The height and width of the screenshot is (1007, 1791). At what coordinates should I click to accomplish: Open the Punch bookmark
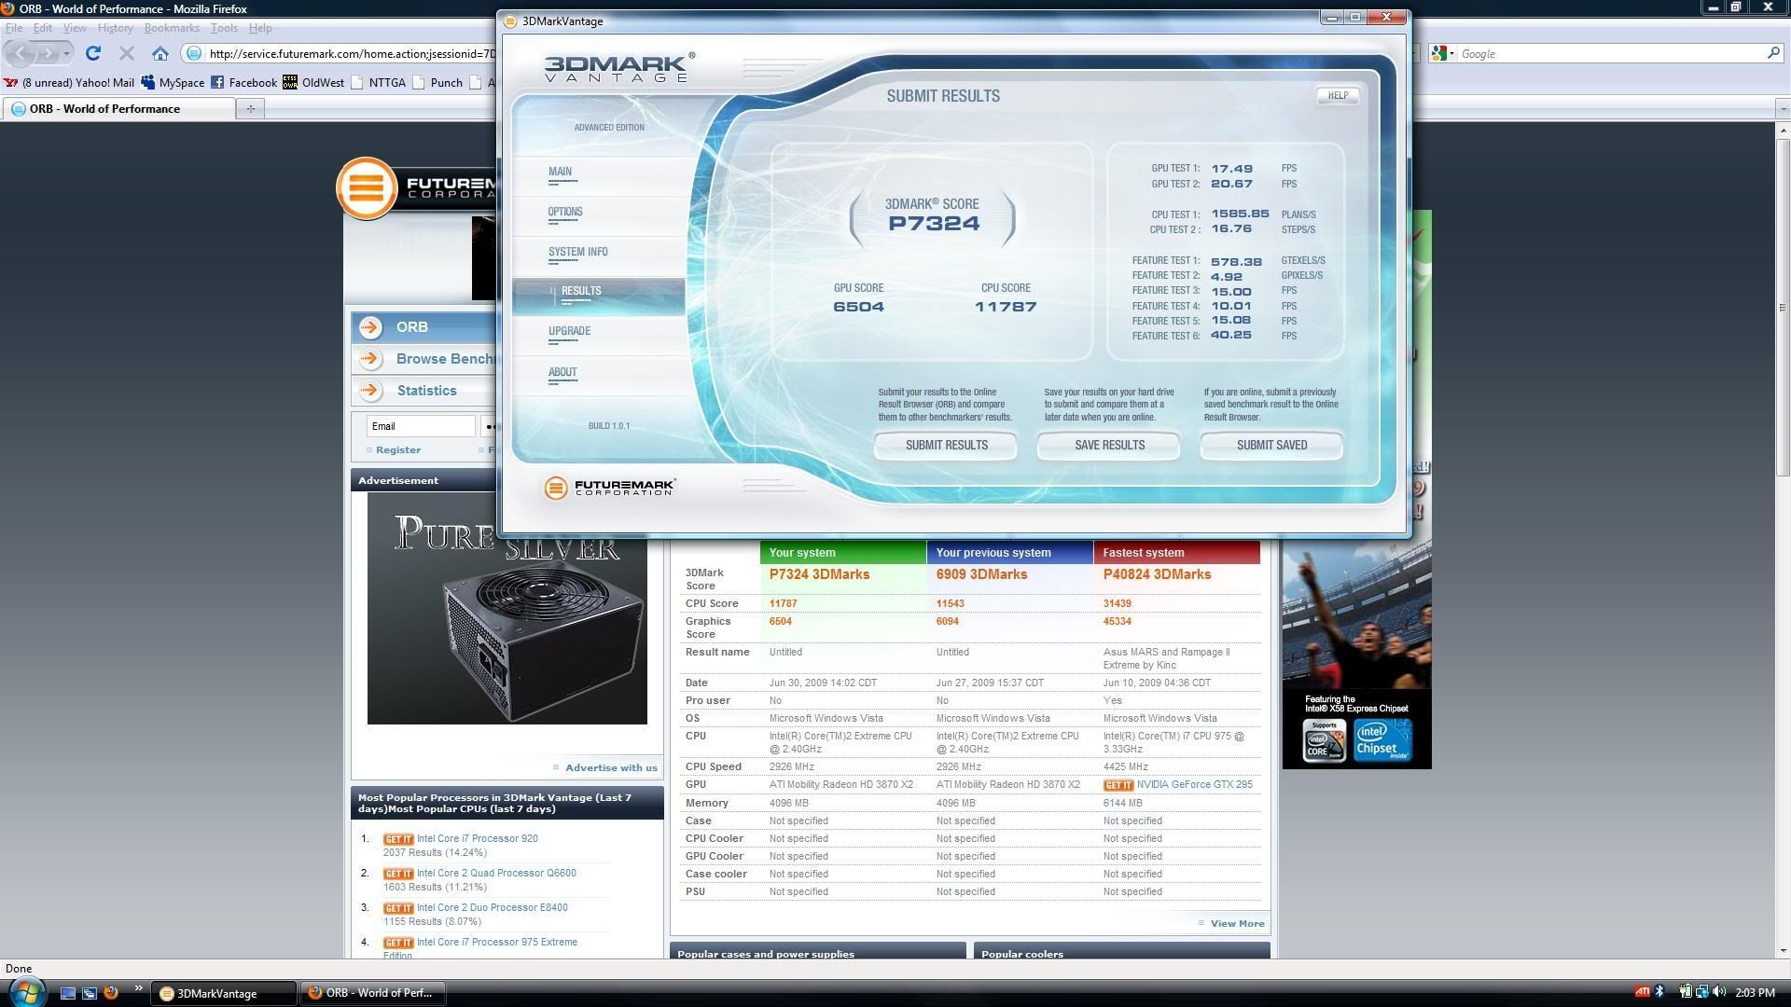437,82
